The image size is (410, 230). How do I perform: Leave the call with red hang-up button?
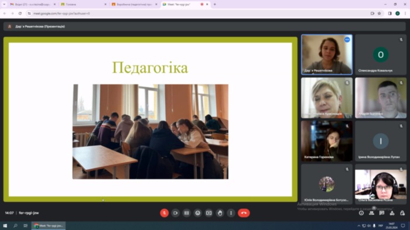[244, 213]
